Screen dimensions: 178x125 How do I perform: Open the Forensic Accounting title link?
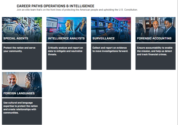(x=154, y=38)
